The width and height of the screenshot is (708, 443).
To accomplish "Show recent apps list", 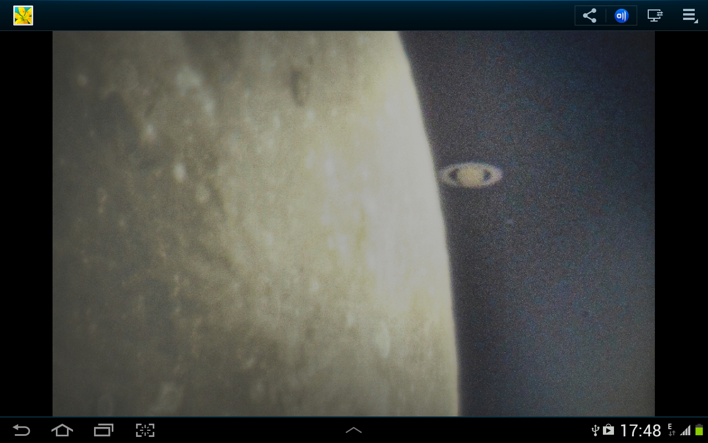I will pyautogui.click(x=103, y=430).
